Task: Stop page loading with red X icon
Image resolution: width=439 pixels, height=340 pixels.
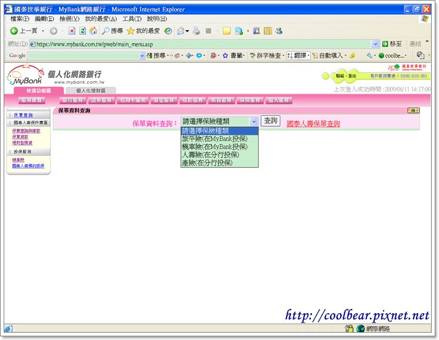Action: [x=72, y=31]
